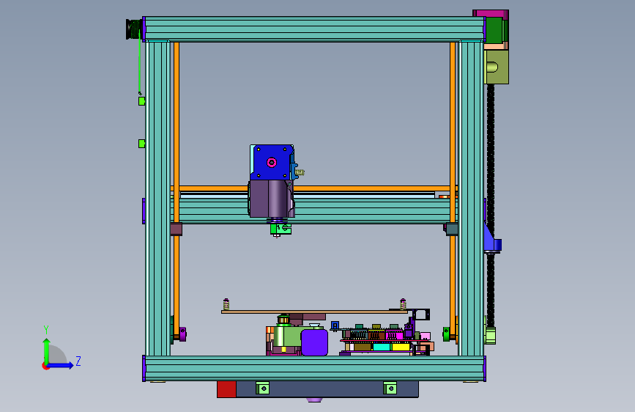
Task: Select the thin green filament line on the left
Action: click(140, 63)
